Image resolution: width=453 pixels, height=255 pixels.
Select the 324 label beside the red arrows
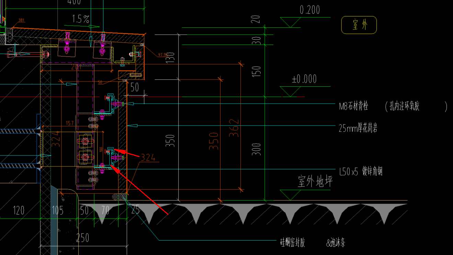point(148,157)
